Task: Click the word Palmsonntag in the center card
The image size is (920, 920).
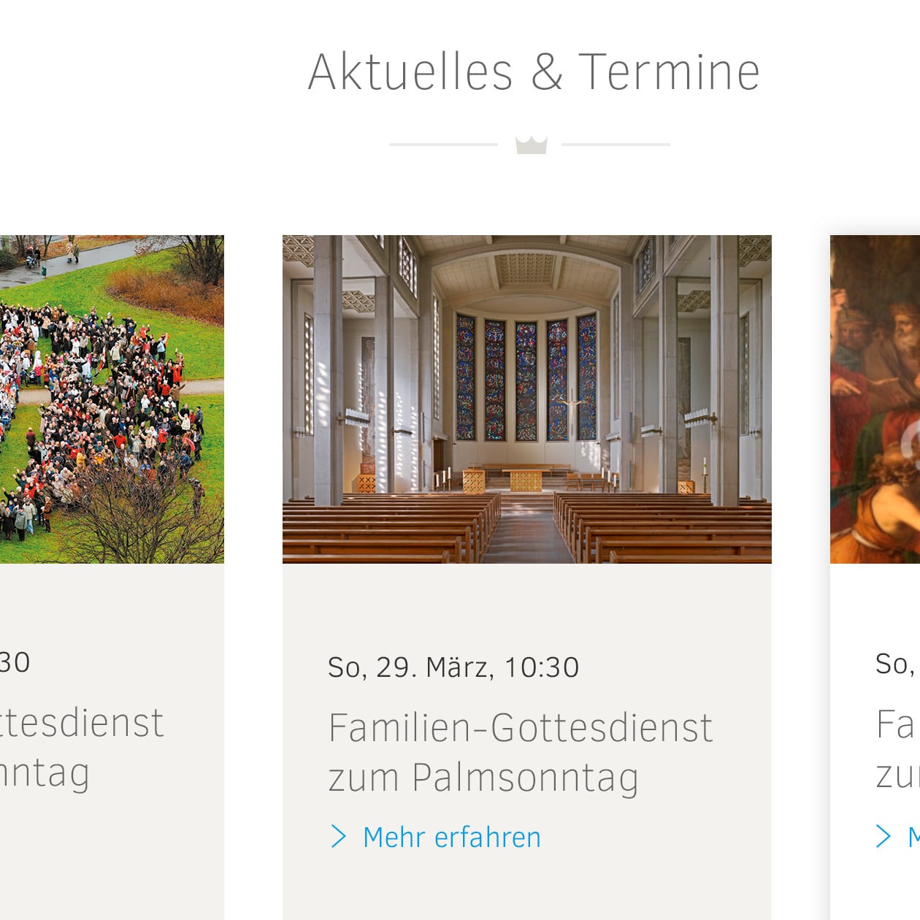Action: tap(525, 778)
